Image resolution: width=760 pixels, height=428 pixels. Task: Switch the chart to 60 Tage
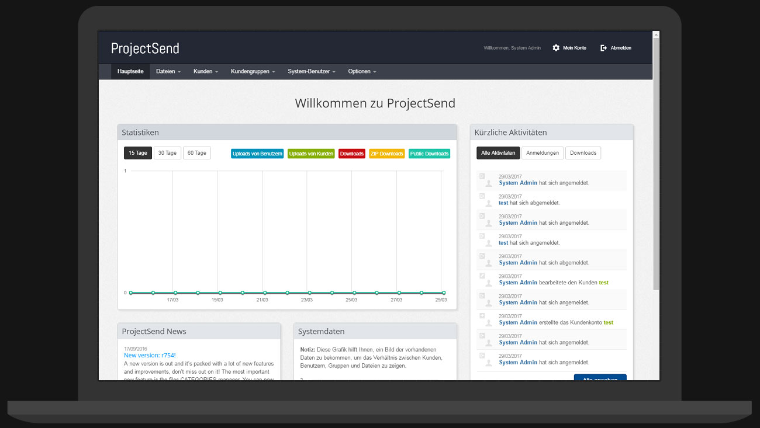[x=197, y=153]
